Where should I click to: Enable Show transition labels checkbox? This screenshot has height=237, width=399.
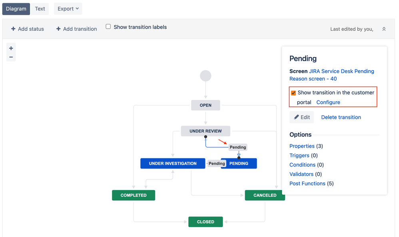coord(108,27)
